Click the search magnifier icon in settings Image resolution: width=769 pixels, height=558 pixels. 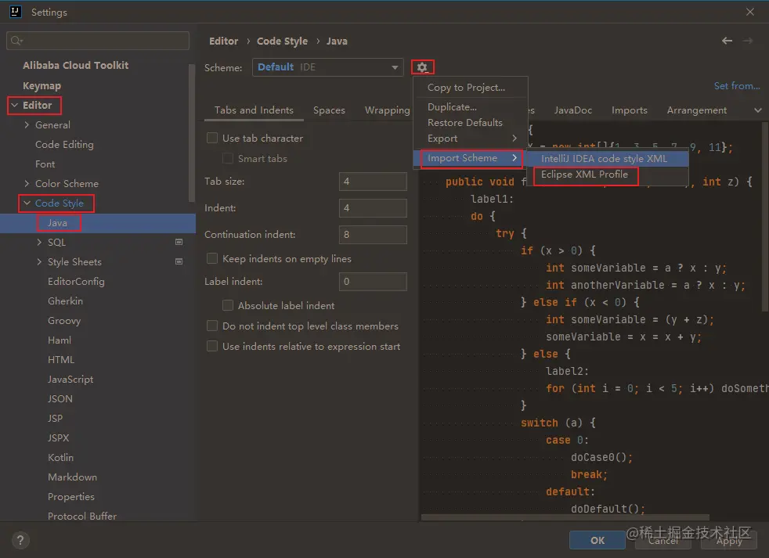coord(16,41)
